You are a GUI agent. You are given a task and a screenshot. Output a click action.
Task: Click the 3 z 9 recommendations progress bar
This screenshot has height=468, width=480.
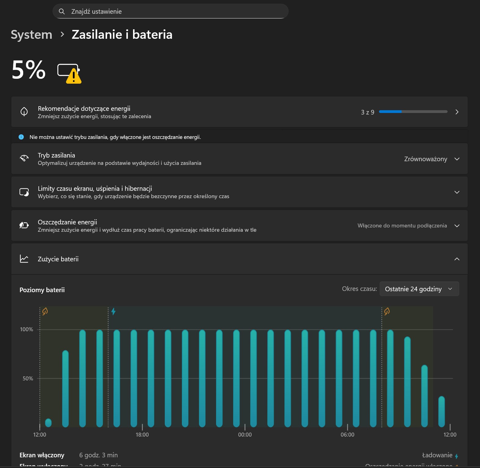(x=413, y=112)
